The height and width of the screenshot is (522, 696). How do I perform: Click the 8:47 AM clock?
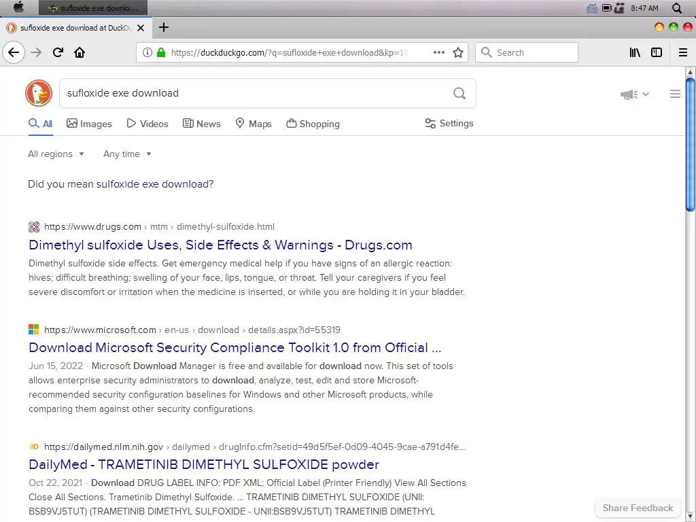644,8
